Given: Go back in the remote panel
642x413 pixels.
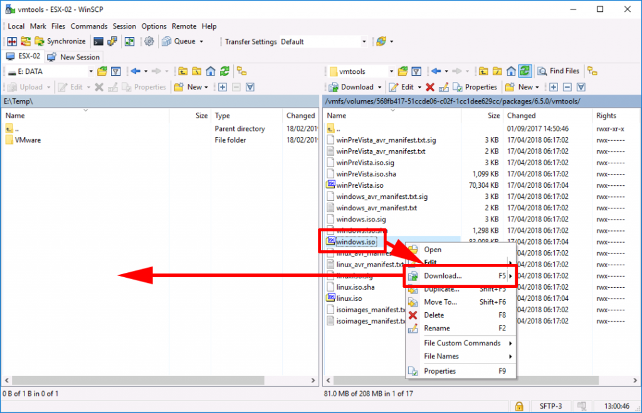Looking at the screenshot, I should point(436,71).
